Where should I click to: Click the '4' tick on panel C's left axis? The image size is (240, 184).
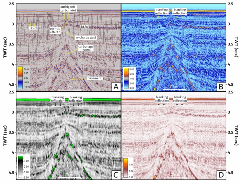(13, 152)
